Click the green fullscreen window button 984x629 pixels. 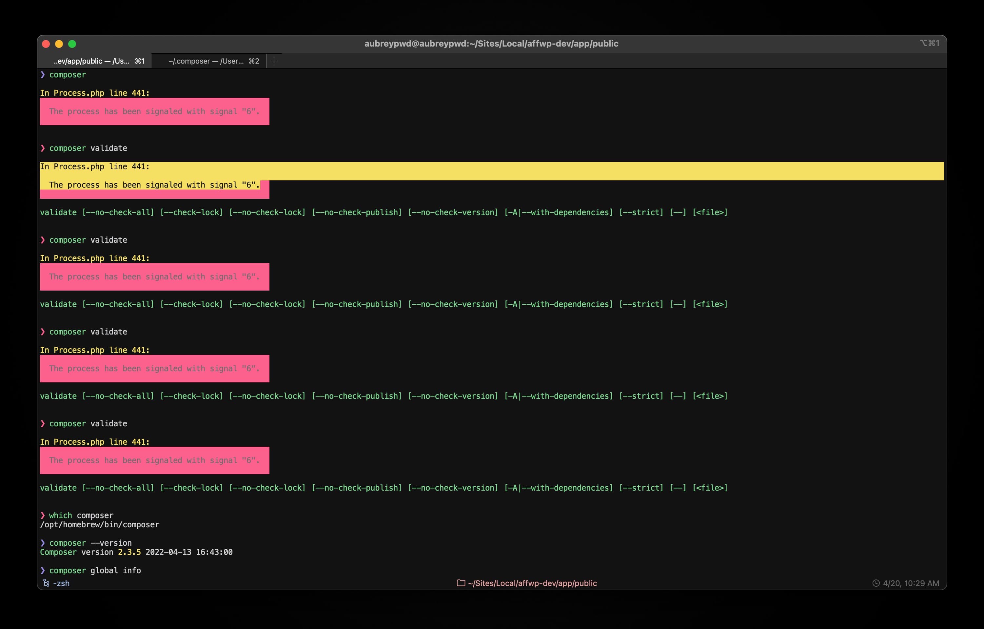72,44
